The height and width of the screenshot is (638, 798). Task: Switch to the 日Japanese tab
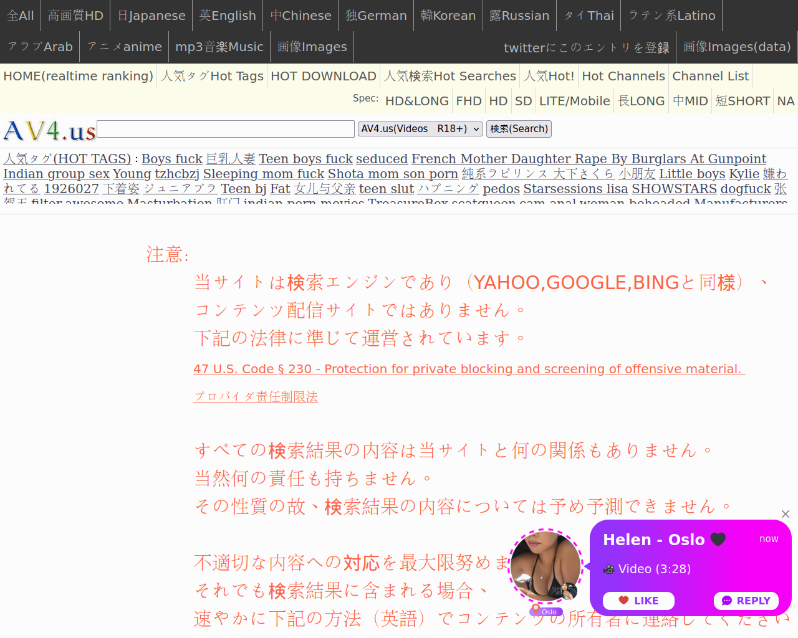pyautogui.click(x=151, y=16)
